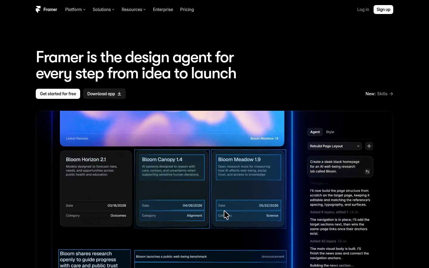Click the date 04/09/2026

(192, 205)
